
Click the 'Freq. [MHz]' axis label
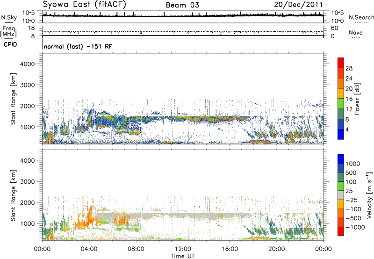tap(9, 32)
